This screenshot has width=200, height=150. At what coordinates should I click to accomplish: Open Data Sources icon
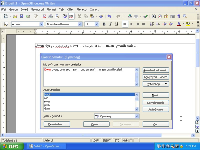pos(172,16)
